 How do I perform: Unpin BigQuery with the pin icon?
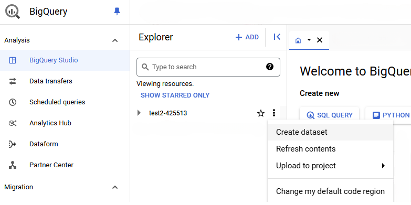[117, 11]
